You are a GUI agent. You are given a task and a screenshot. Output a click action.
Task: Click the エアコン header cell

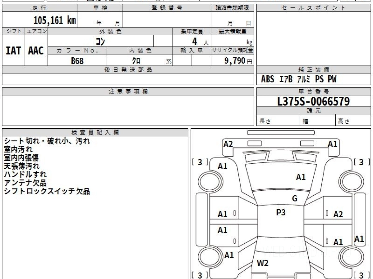tap(36, 31)
